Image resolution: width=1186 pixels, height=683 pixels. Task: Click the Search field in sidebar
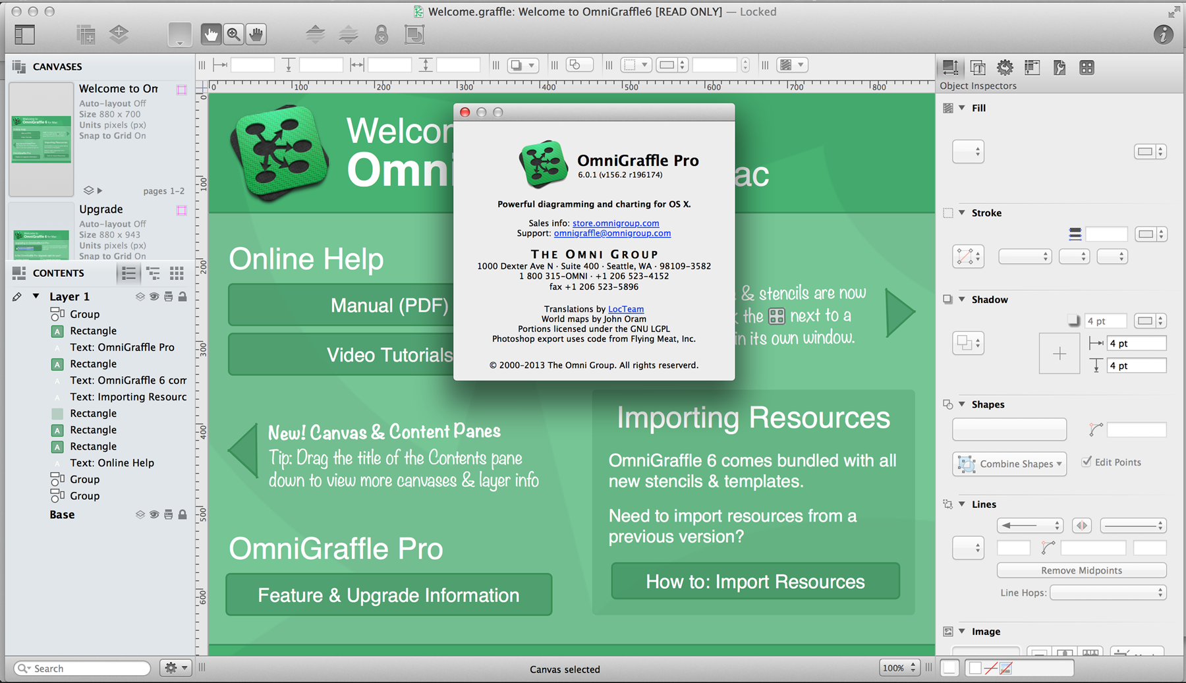point(82,668)
